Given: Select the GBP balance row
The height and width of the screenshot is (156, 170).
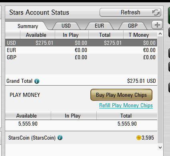Looking at the screenshot, I should tap(81, 57).
